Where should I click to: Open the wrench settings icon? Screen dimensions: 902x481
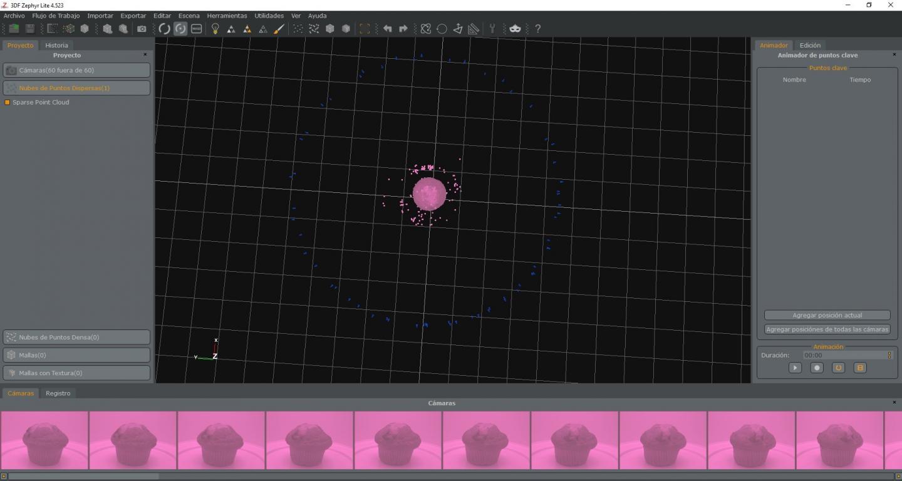492,29
